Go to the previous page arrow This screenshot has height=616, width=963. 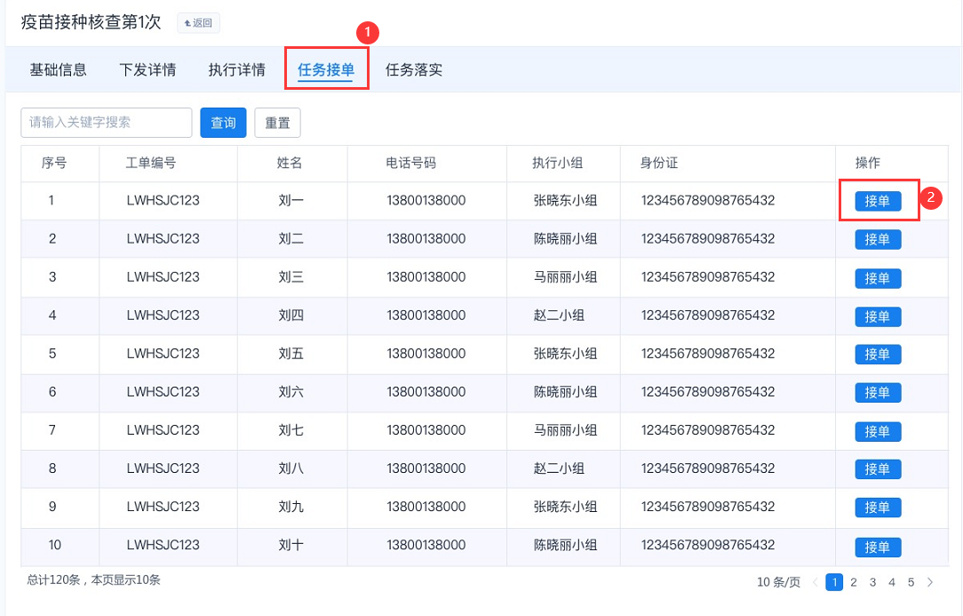[815, 582]
